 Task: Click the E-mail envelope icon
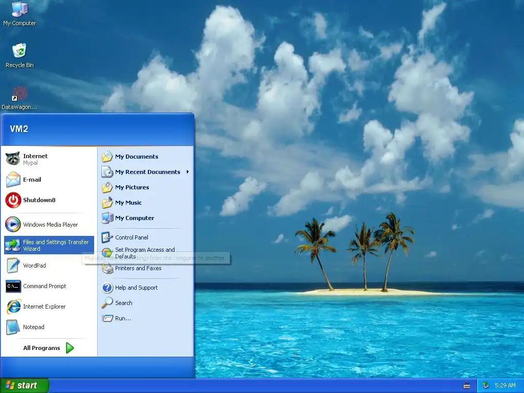tap(13, 180)
